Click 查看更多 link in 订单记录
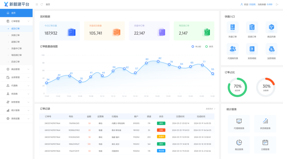This screenshot has width=283, height=159. [210, 109]
